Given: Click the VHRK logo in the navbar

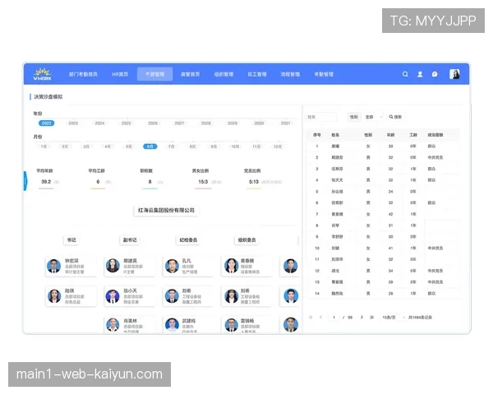Looking at the screenshot, I should point(42,74).
